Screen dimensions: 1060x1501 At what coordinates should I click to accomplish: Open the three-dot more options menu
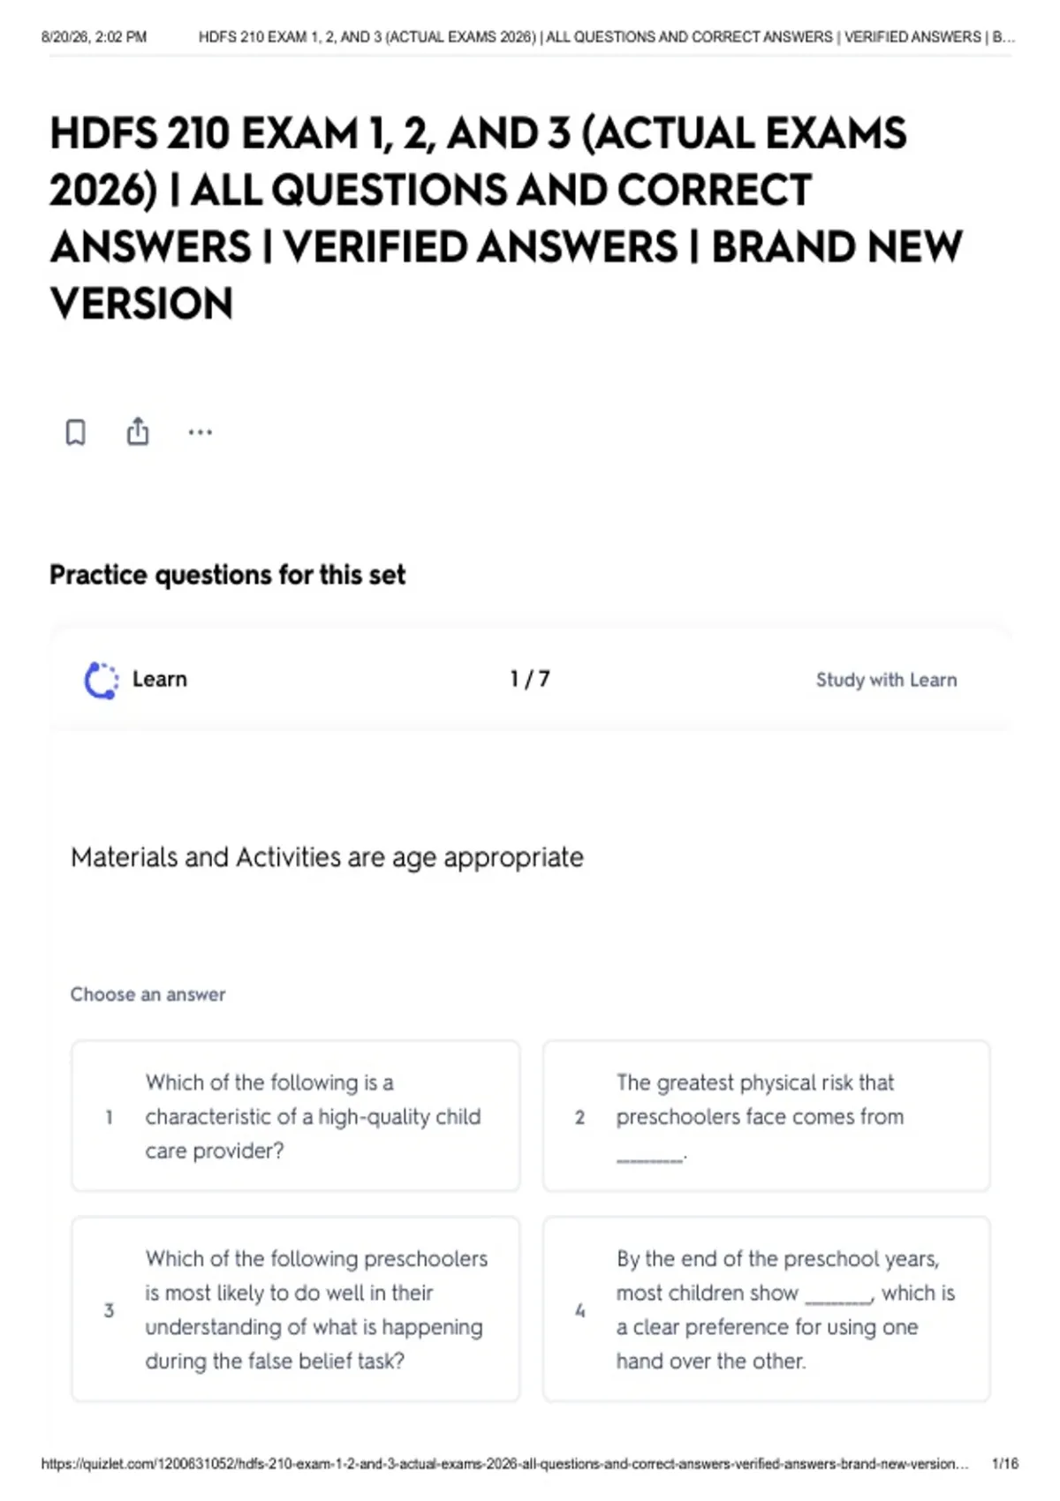click(201, 433)
